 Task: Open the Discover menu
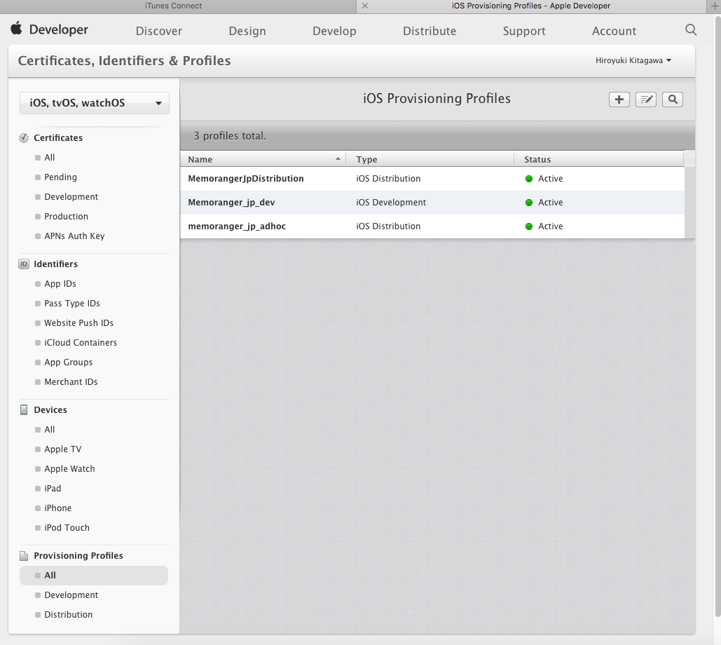[x=158, y=31]
